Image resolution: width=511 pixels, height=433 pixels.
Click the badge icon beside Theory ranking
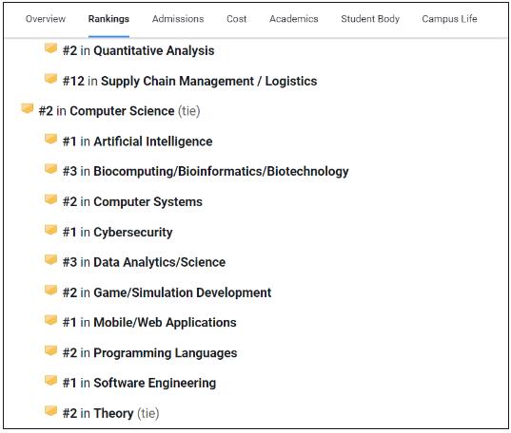tap(50, 411)
